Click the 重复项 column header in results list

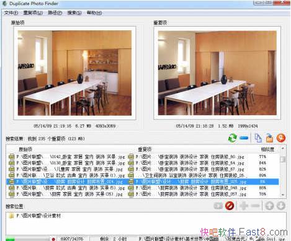145,149
